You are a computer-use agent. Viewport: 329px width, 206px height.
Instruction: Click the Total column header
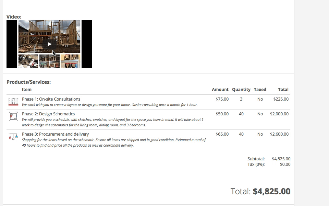click(x=283, y=90)
